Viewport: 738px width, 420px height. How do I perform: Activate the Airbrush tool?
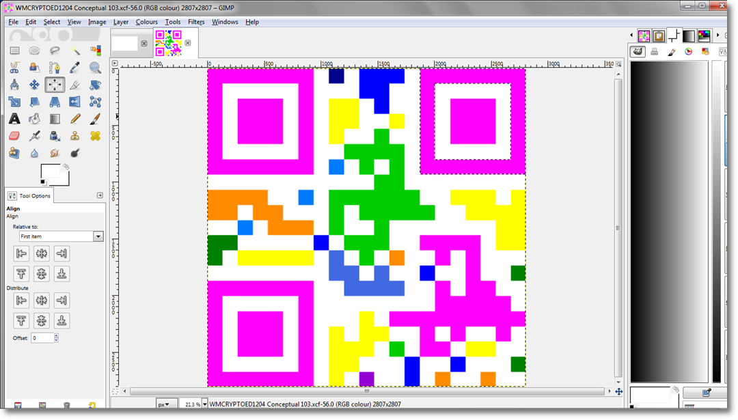click(x=34, y=136)
